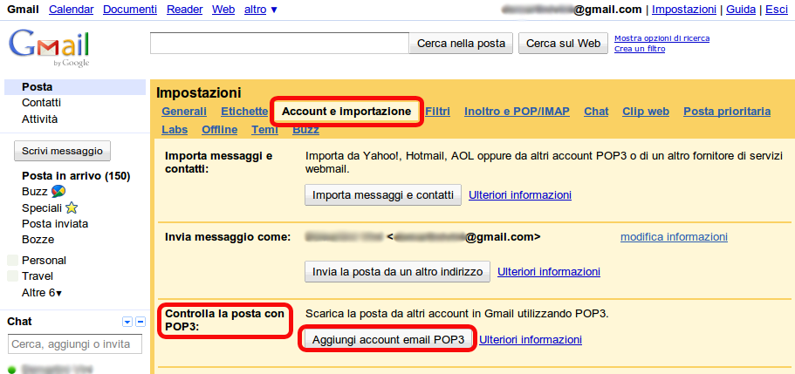Minimize the Chat panel with minus icon
Viewport: 795px width, 374px height.
140,322
